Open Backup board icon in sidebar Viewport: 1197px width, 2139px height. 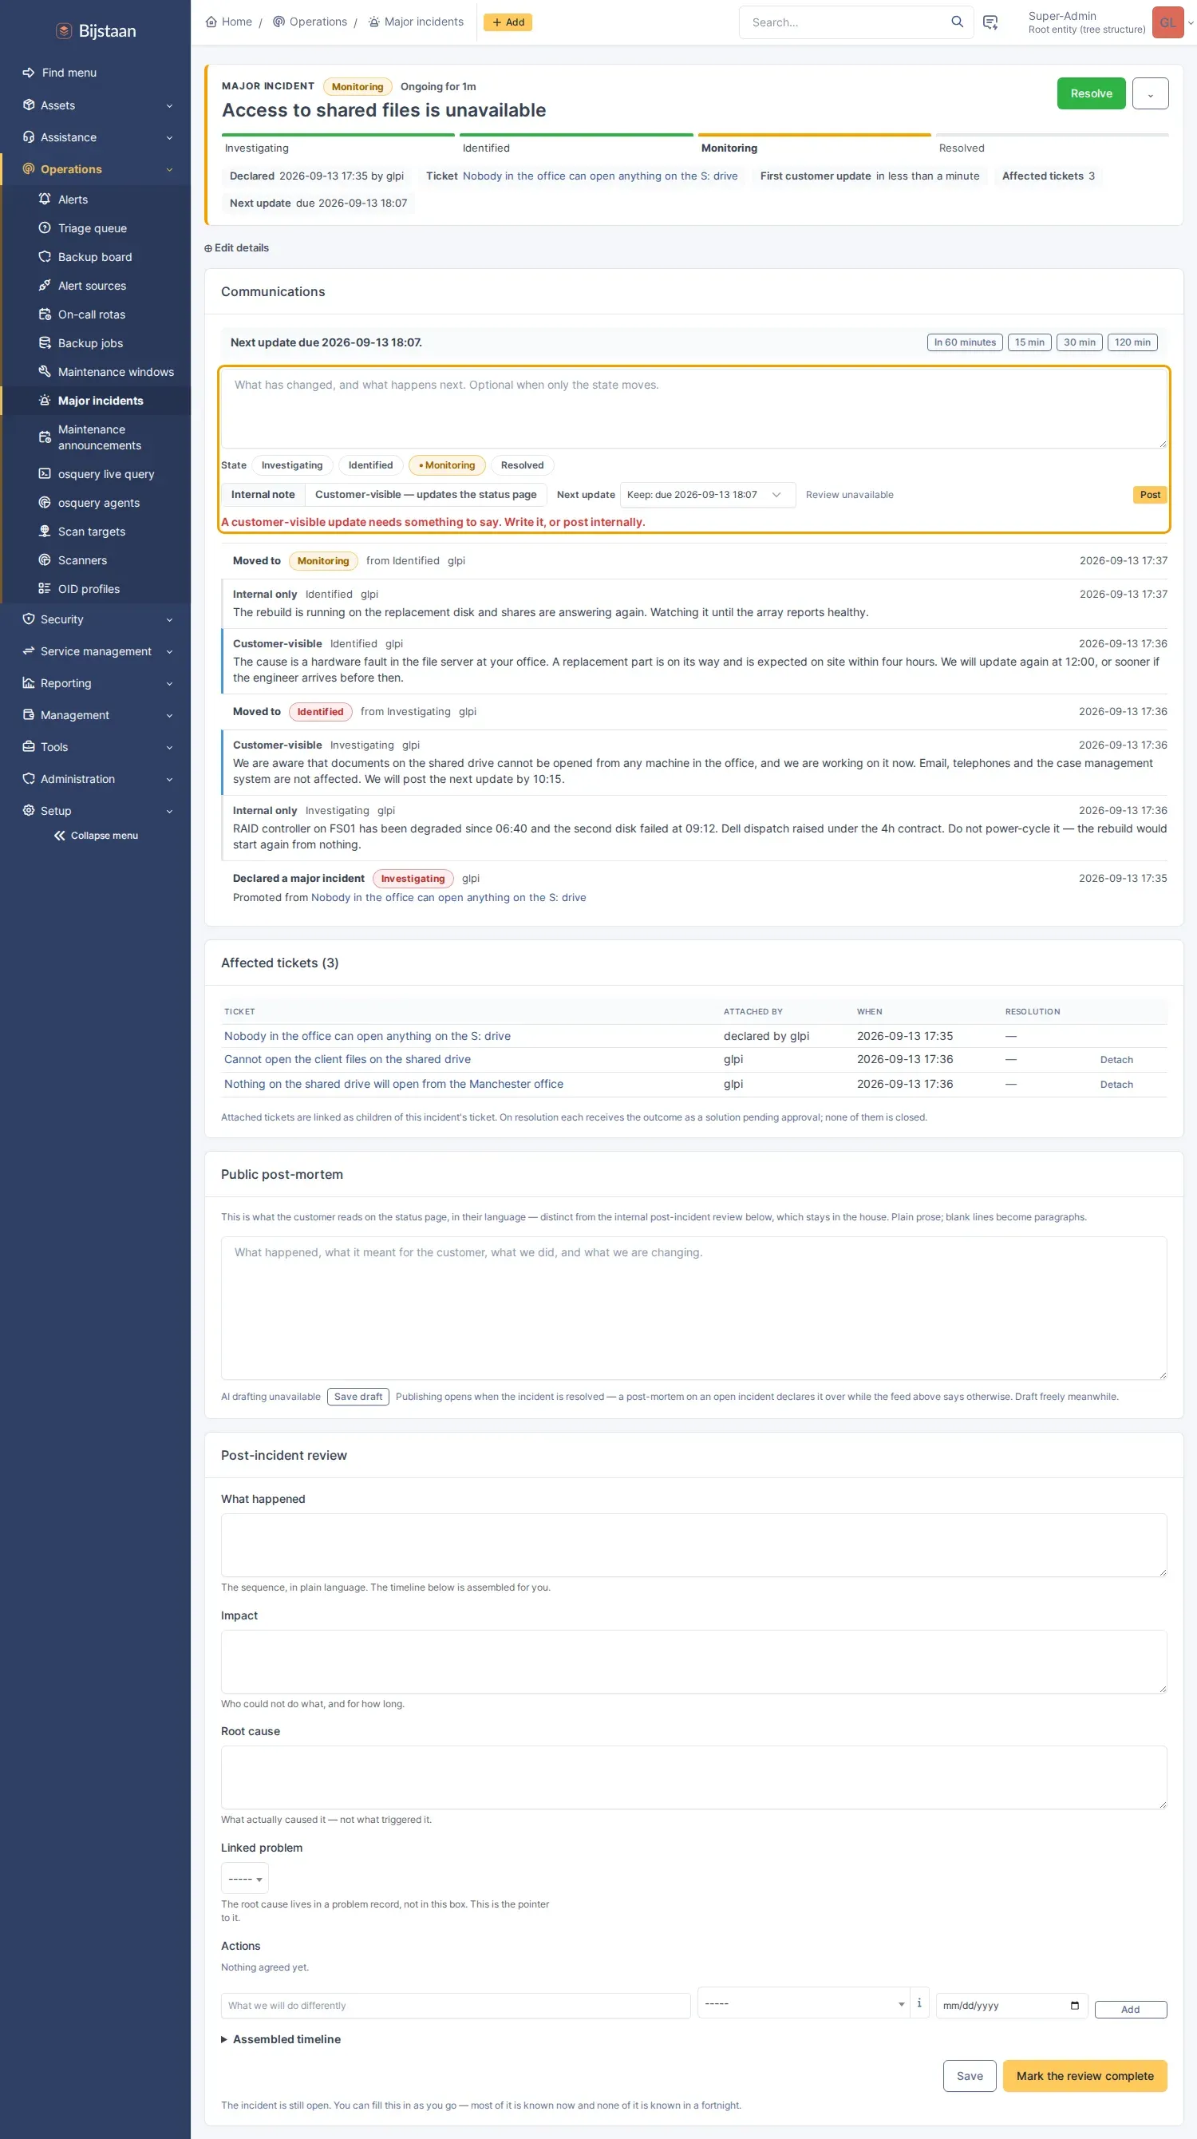pos(45,256)
